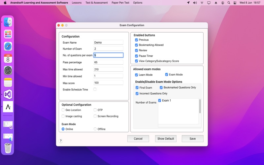The height and width of the screenshot is (165, 264).
Task: Open Trash in the dock
Action: [8, 148]
